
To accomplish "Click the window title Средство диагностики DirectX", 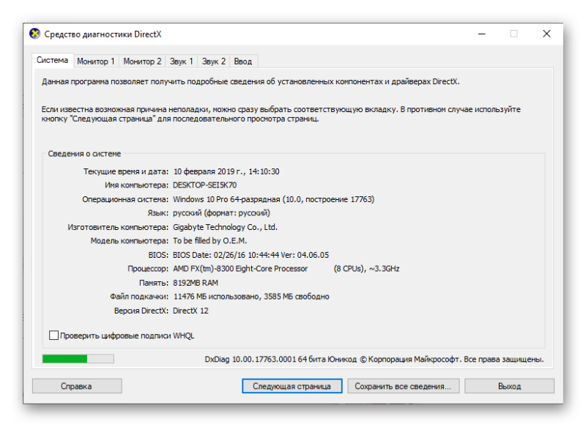I will pyautogui.click(x=103, y=34).
